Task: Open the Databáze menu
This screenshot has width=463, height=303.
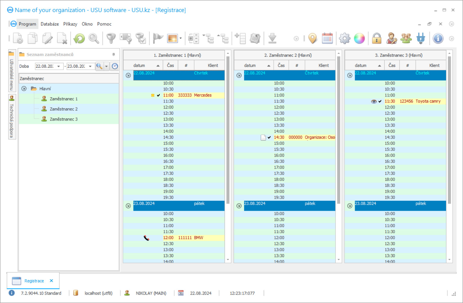Action: point(49,24)
